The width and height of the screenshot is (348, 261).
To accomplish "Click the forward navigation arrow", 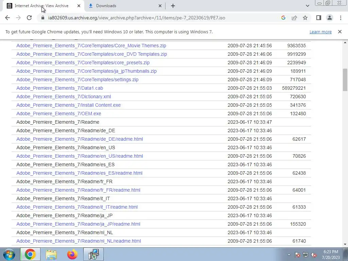I will (18, 18).
